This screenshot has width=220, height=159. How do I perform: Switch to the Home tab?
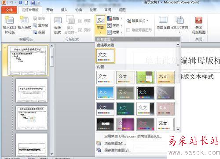(x=50, y=10)
